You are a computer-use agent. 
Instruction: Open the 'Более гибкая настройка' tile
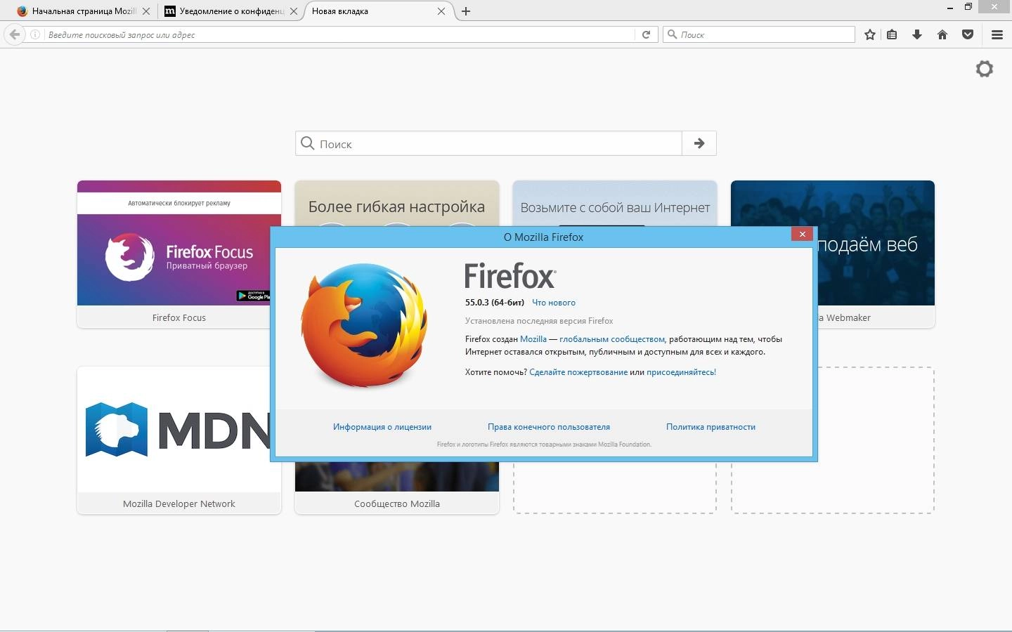pos(397,204)
